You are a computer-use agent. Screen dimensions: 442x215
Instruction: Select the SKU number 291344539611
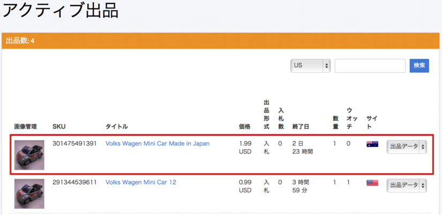74,182
